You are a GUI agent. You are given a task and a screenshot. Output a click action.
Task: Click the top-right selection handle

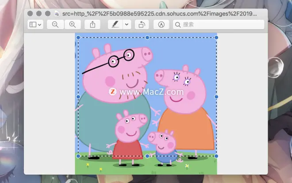point(216,38)
